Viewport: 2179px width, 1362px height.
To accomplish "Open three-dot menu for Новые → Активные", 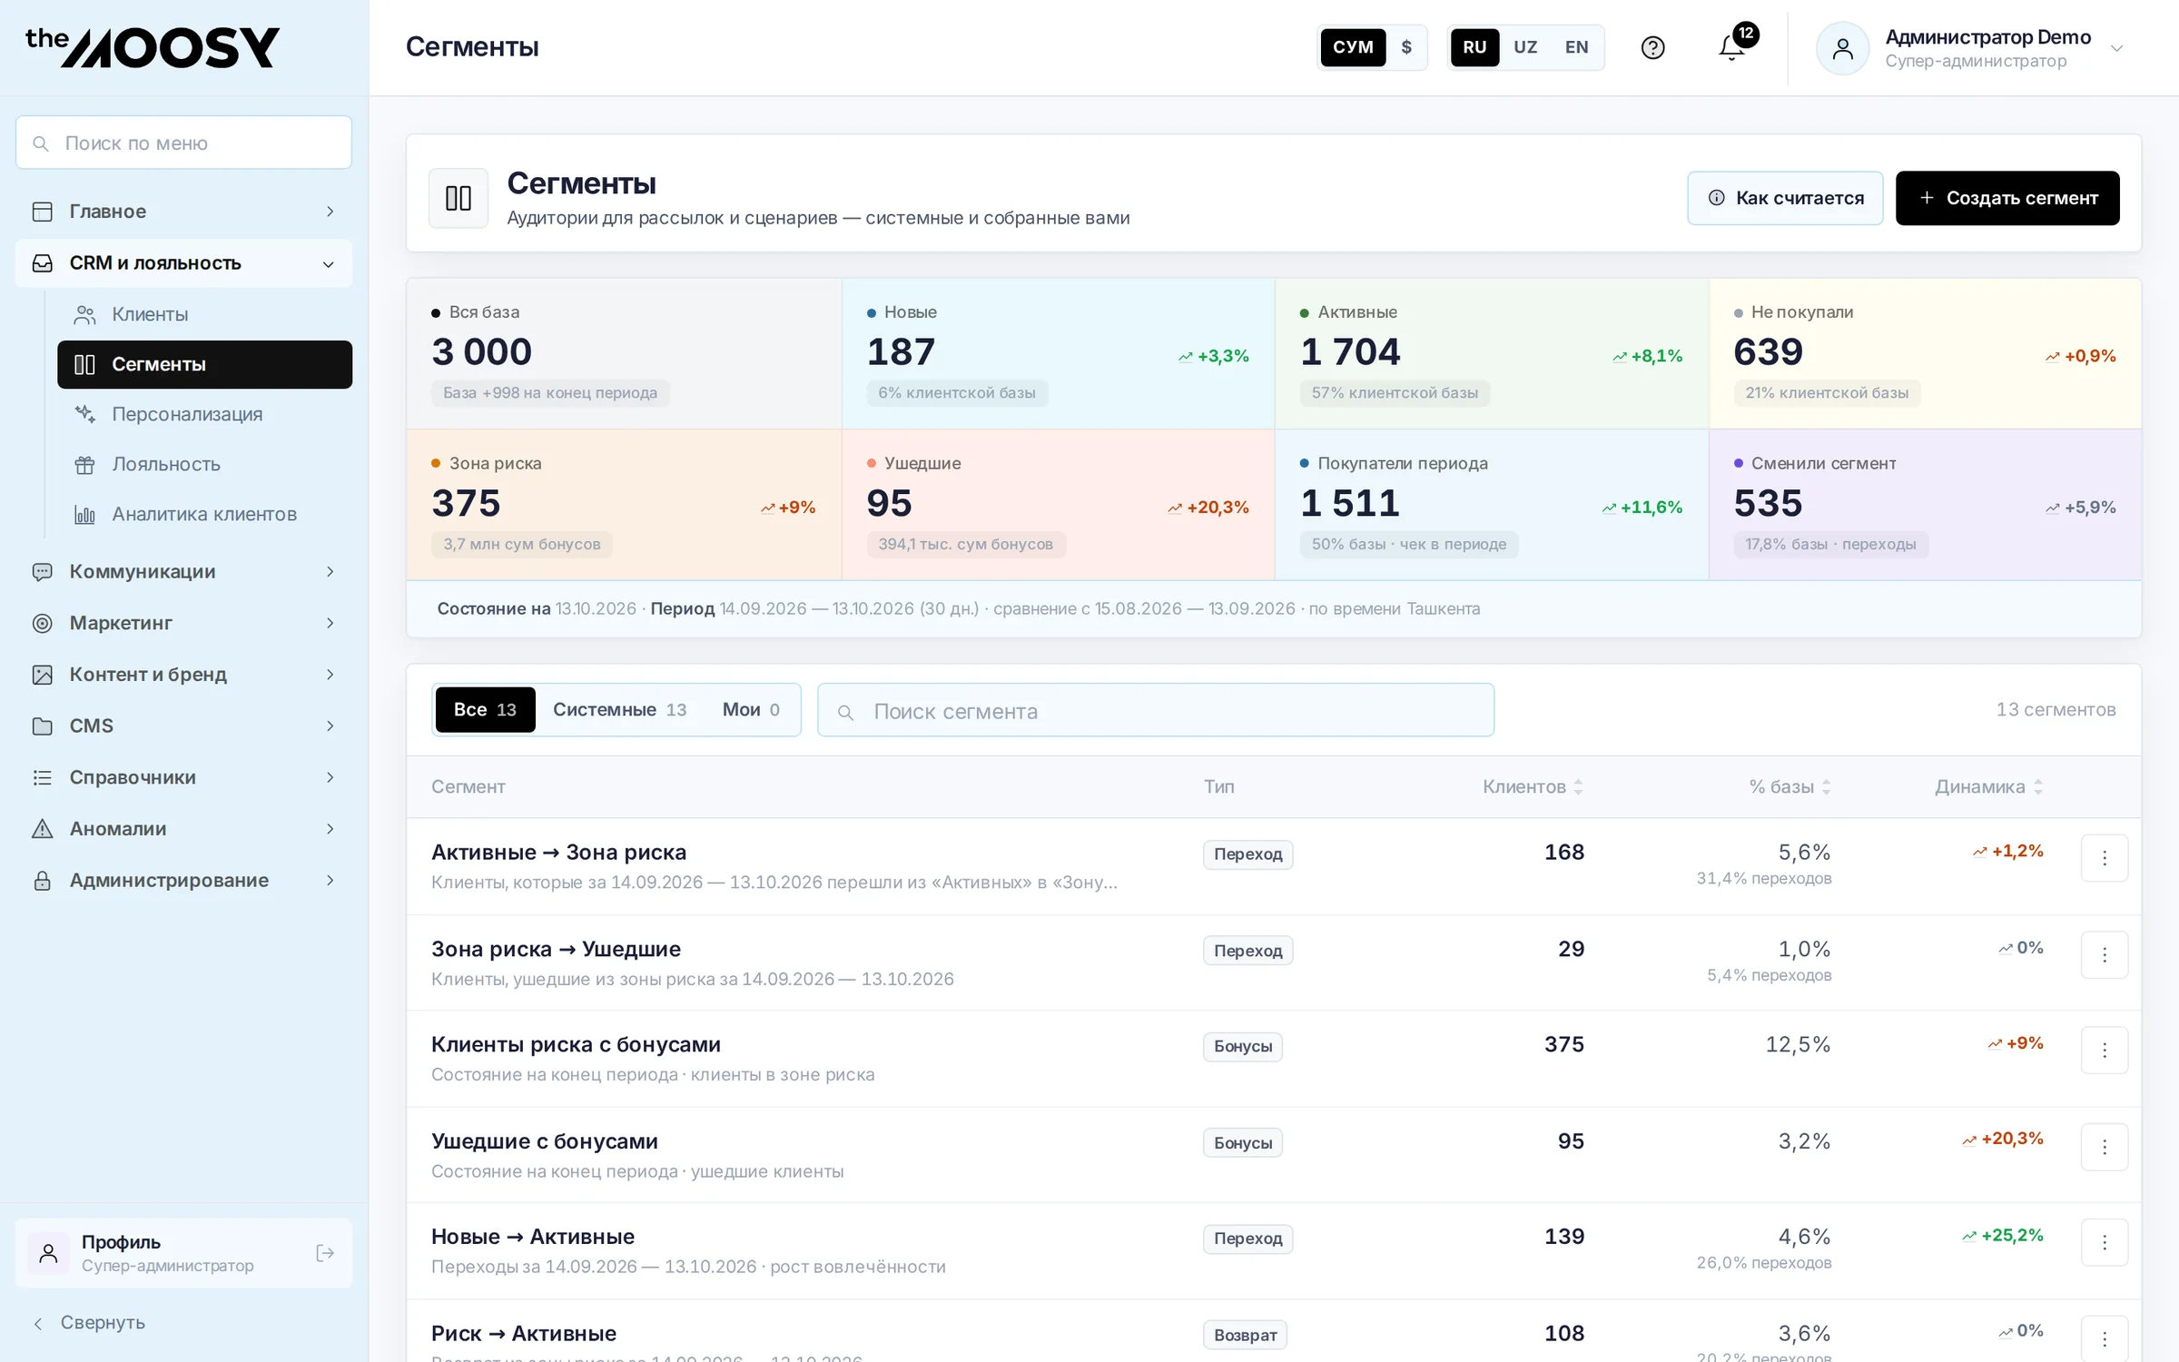I will 2104,1242.
